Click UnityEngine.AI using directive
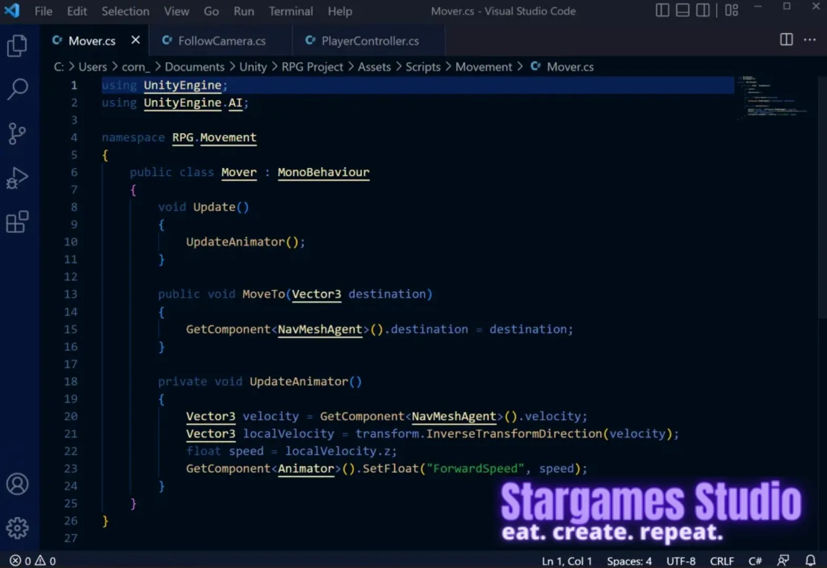 pos(193,103)
